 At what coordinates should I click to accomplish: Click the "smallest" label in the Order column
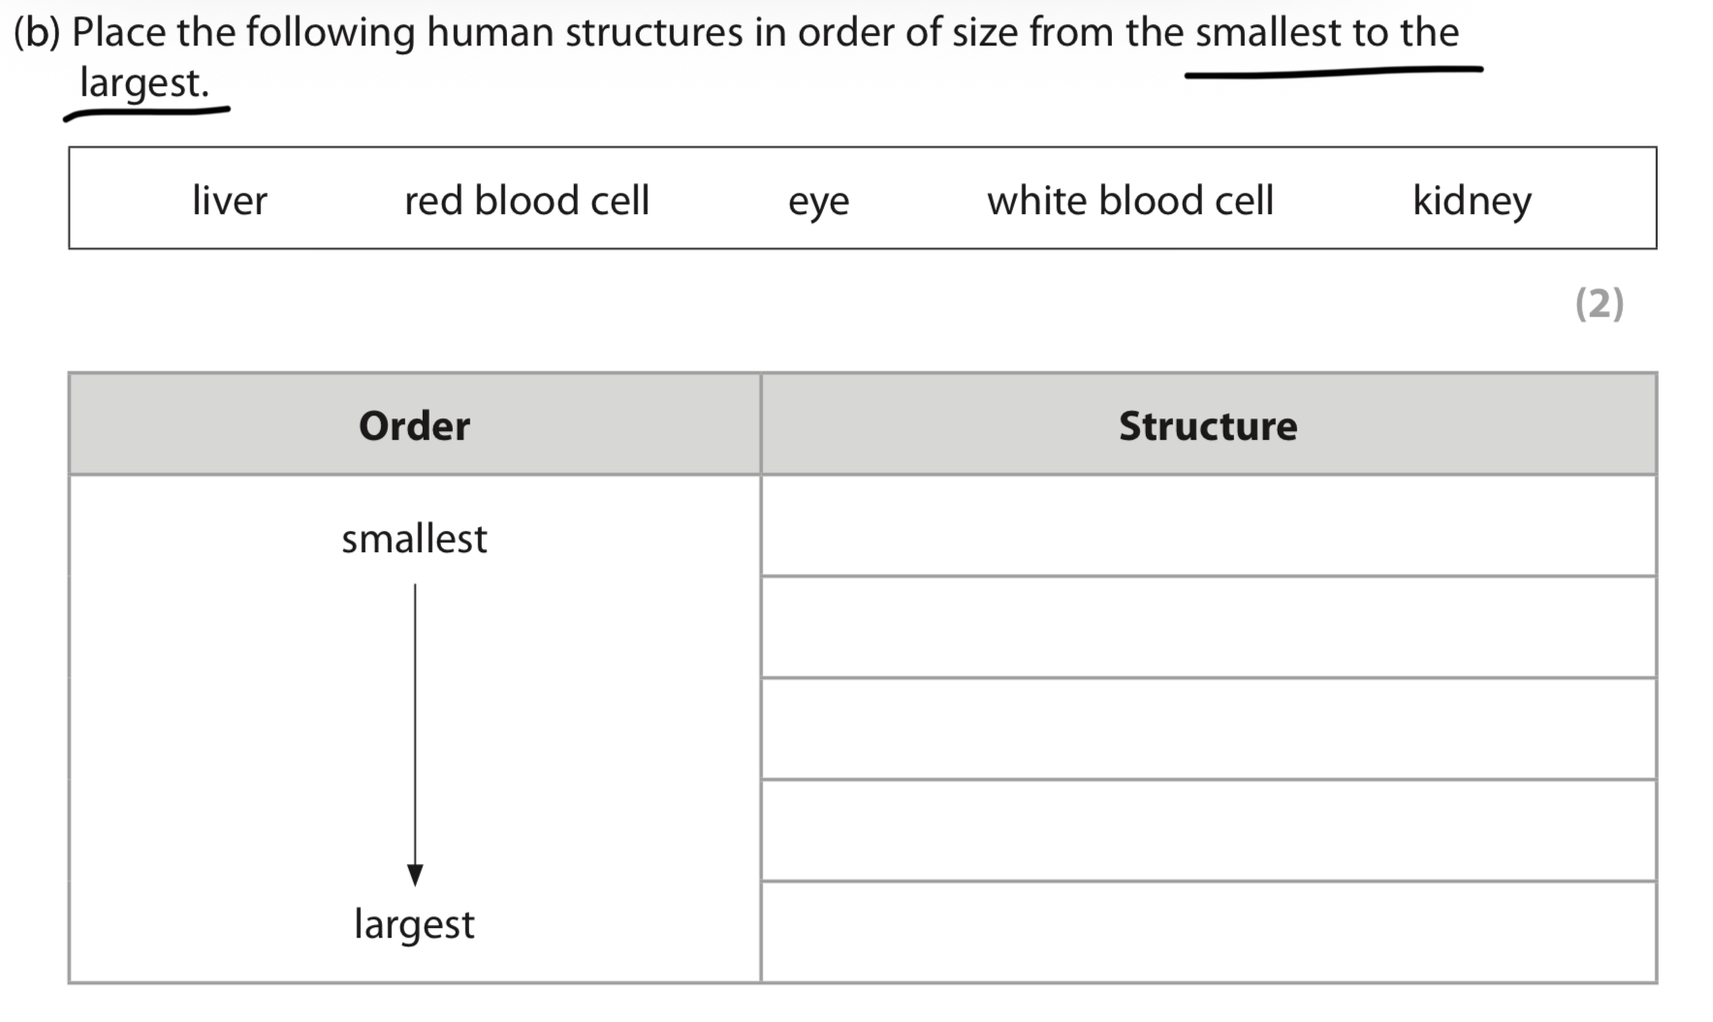click(414, 539)
